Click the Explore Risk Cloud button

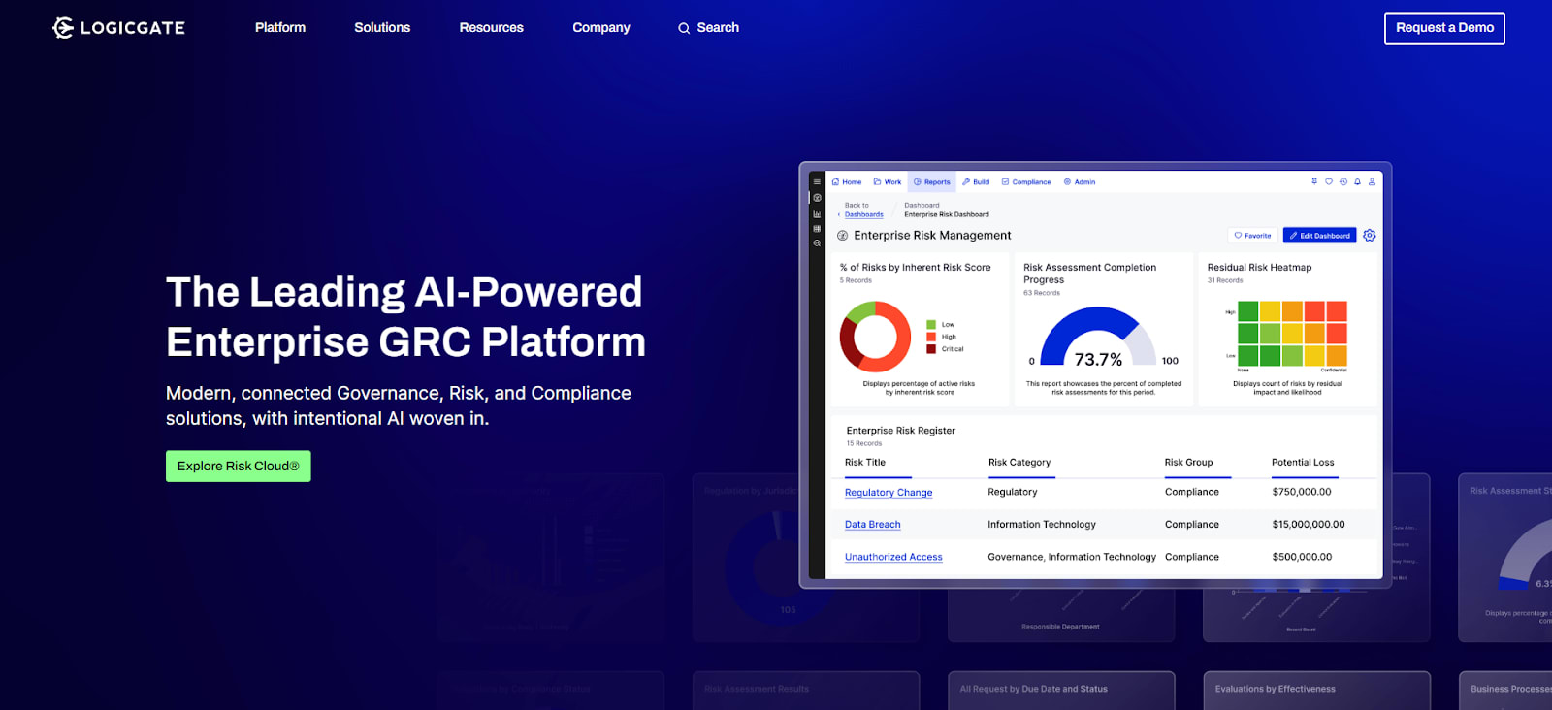[x=239, y=467]
